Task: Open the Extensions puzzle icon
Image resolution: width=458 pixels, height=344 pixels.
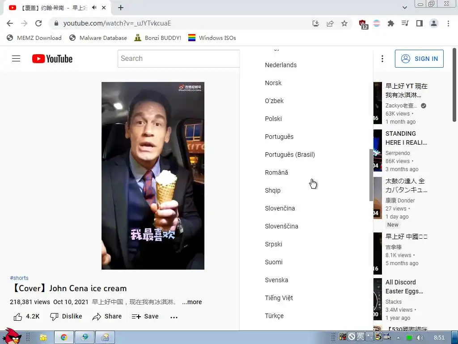Action: click(x=390, y=23)
